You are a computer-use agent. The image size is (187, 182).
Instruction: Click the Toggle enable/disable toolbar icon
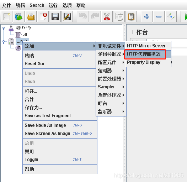[171, 17]
